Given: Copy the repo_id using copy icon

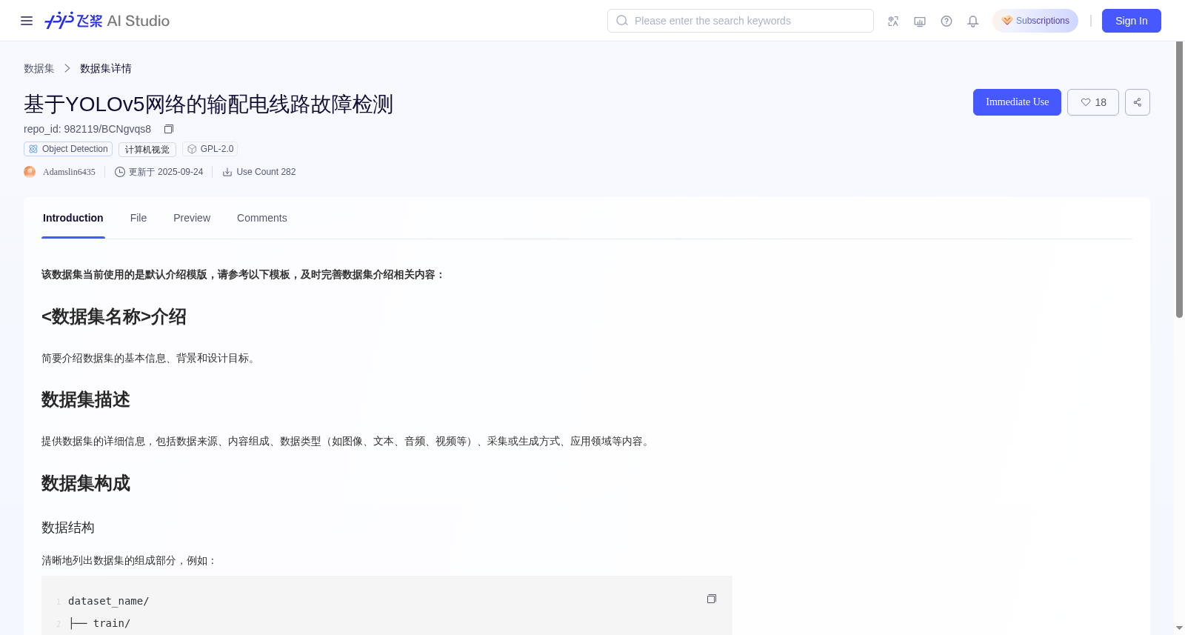Looking at the screenshot, I should [x=169, y=129].
